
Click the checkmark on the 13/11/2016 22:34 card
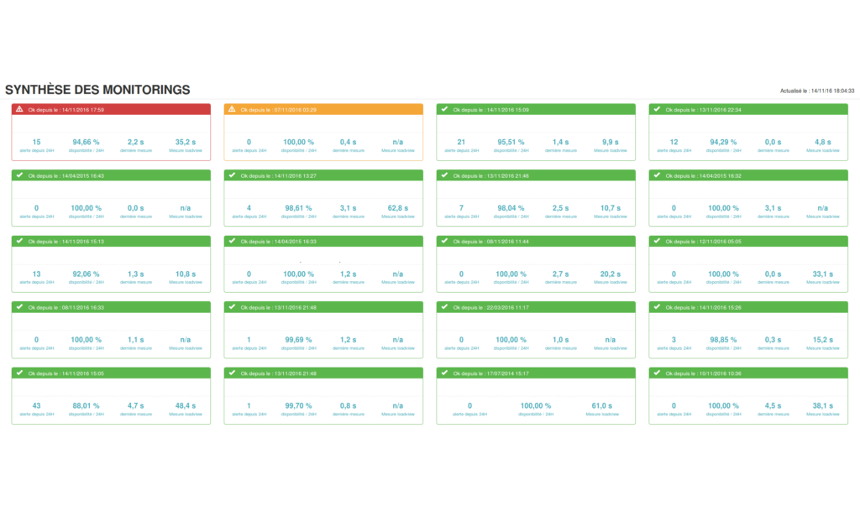[x=657, y=108]
